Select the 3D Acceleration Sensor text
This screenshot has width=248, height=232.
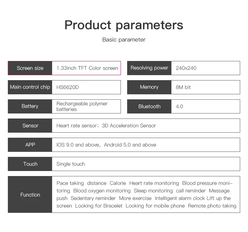pyautogui.click(x=129, y=125)
